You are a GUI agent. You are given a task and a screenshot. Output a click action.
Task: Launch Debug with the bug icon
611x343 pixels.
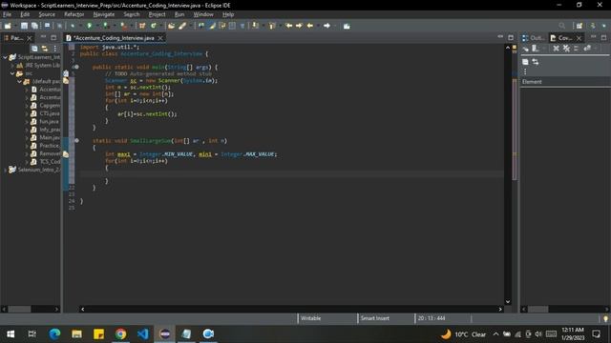pos(73,26)
